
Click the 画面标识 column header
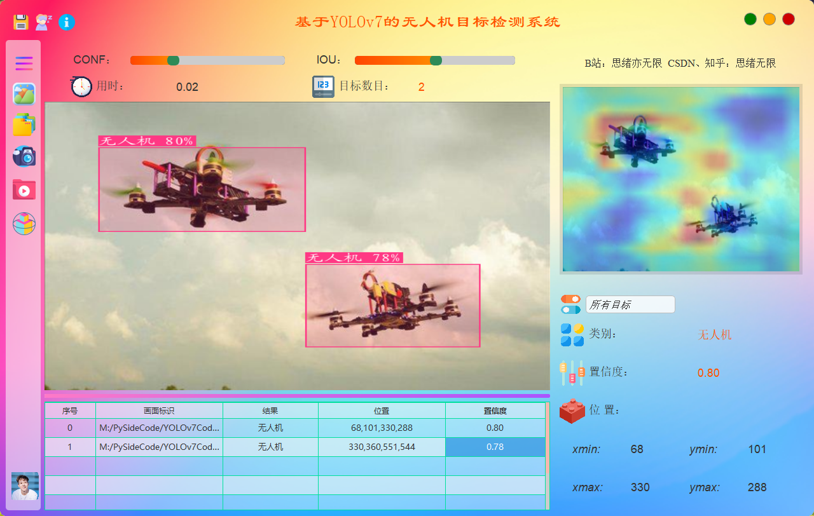click(159, 411)
